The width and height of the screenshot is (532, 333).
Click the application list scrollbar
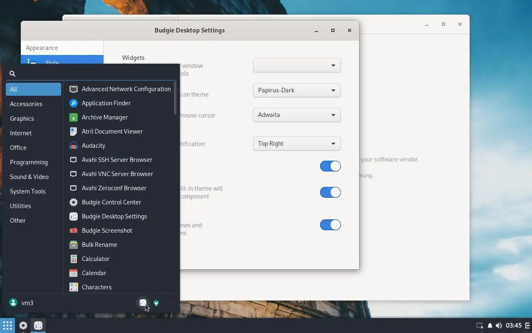[175, 98]
